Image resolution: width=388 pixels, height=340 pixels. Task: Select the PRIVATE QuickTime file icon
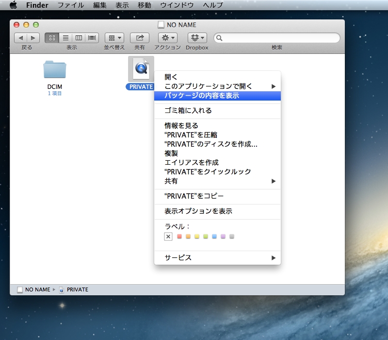141,68
